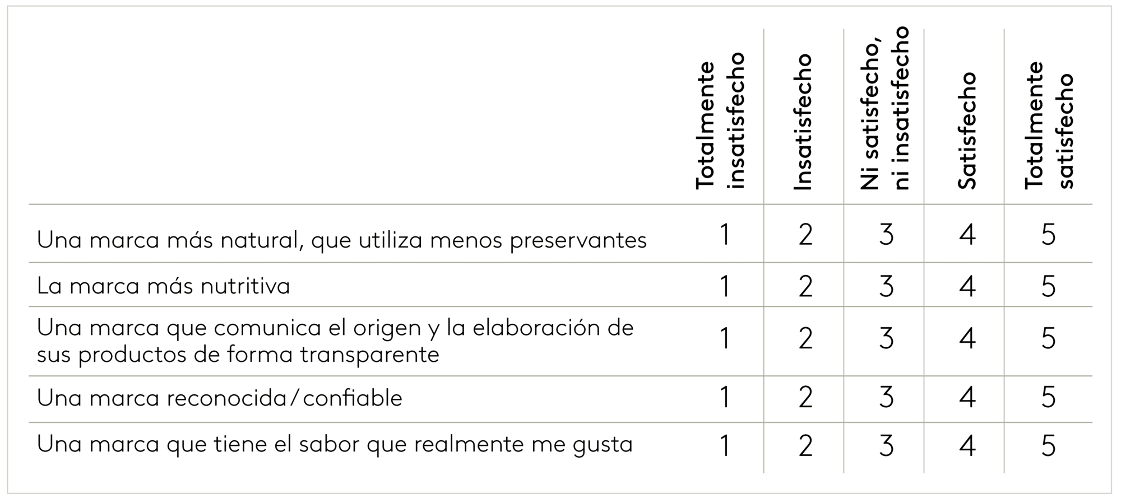Click the 'Satisfecho' column header
1121x503 pixels.
pyautogui.click(x=967, y=131)
